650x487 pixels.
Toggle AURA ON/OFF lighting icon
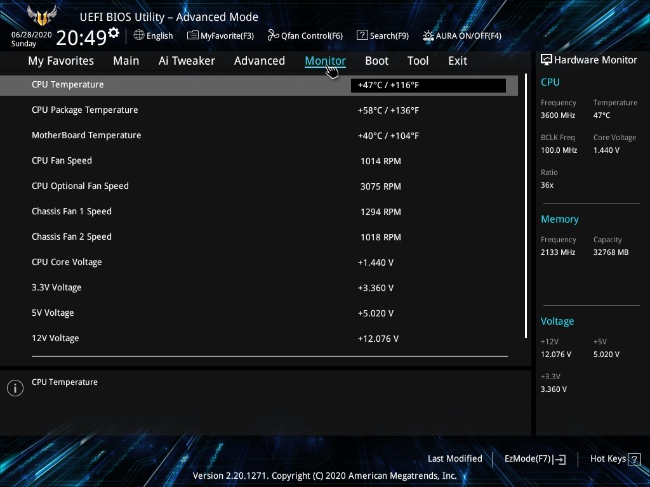pyautogui.click(x=428, y=36)
